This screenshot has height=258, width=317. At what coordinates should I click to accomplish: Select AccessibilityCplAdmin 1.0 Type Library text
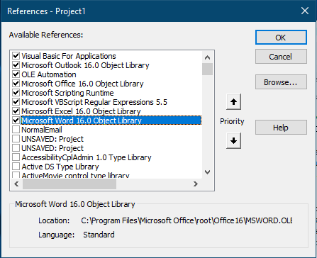click(87, 157)
